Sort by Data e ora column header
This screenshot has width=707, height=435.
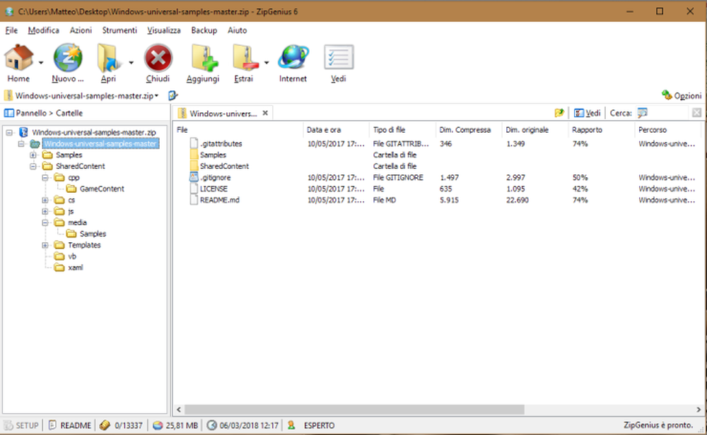pyautogui.click(x=336, y=130)
